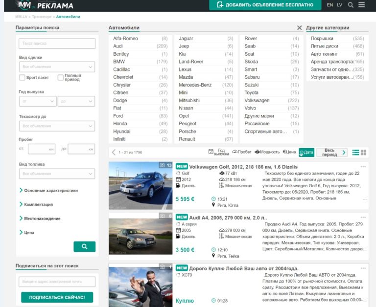Switch site language to EN
Viewport: 376px width, 307px height.
(x=330, y=5)
